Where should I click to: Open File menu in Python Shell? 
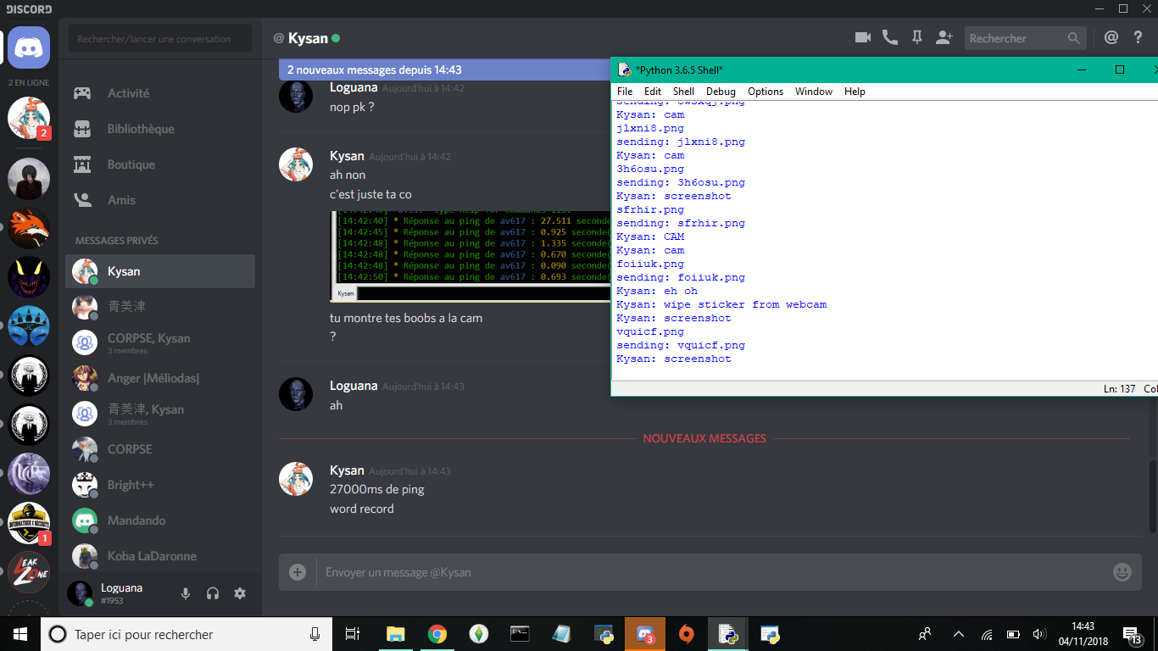pos(625,92)
